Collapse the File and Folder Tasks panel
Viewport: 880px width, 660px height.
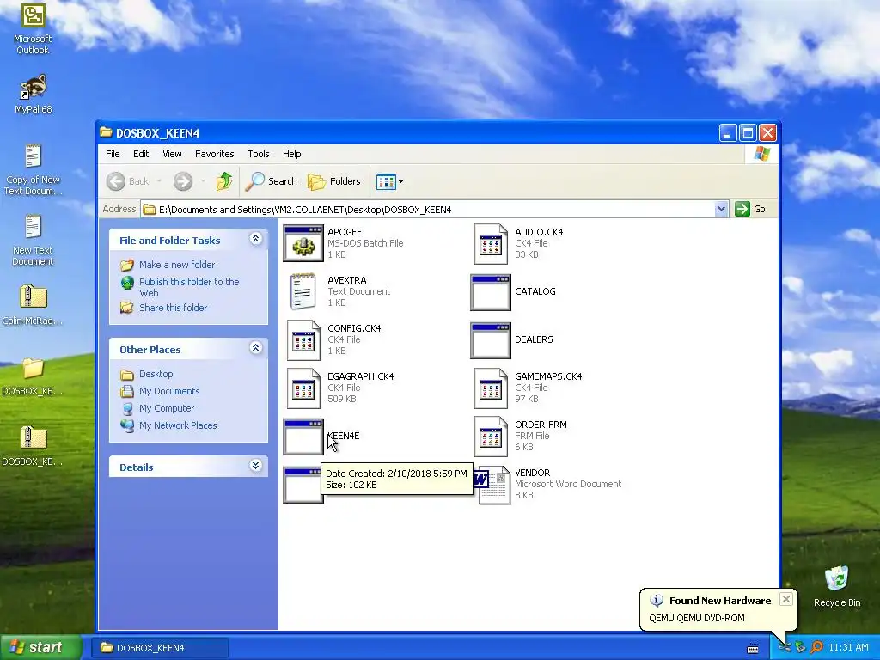click(255, 239)
